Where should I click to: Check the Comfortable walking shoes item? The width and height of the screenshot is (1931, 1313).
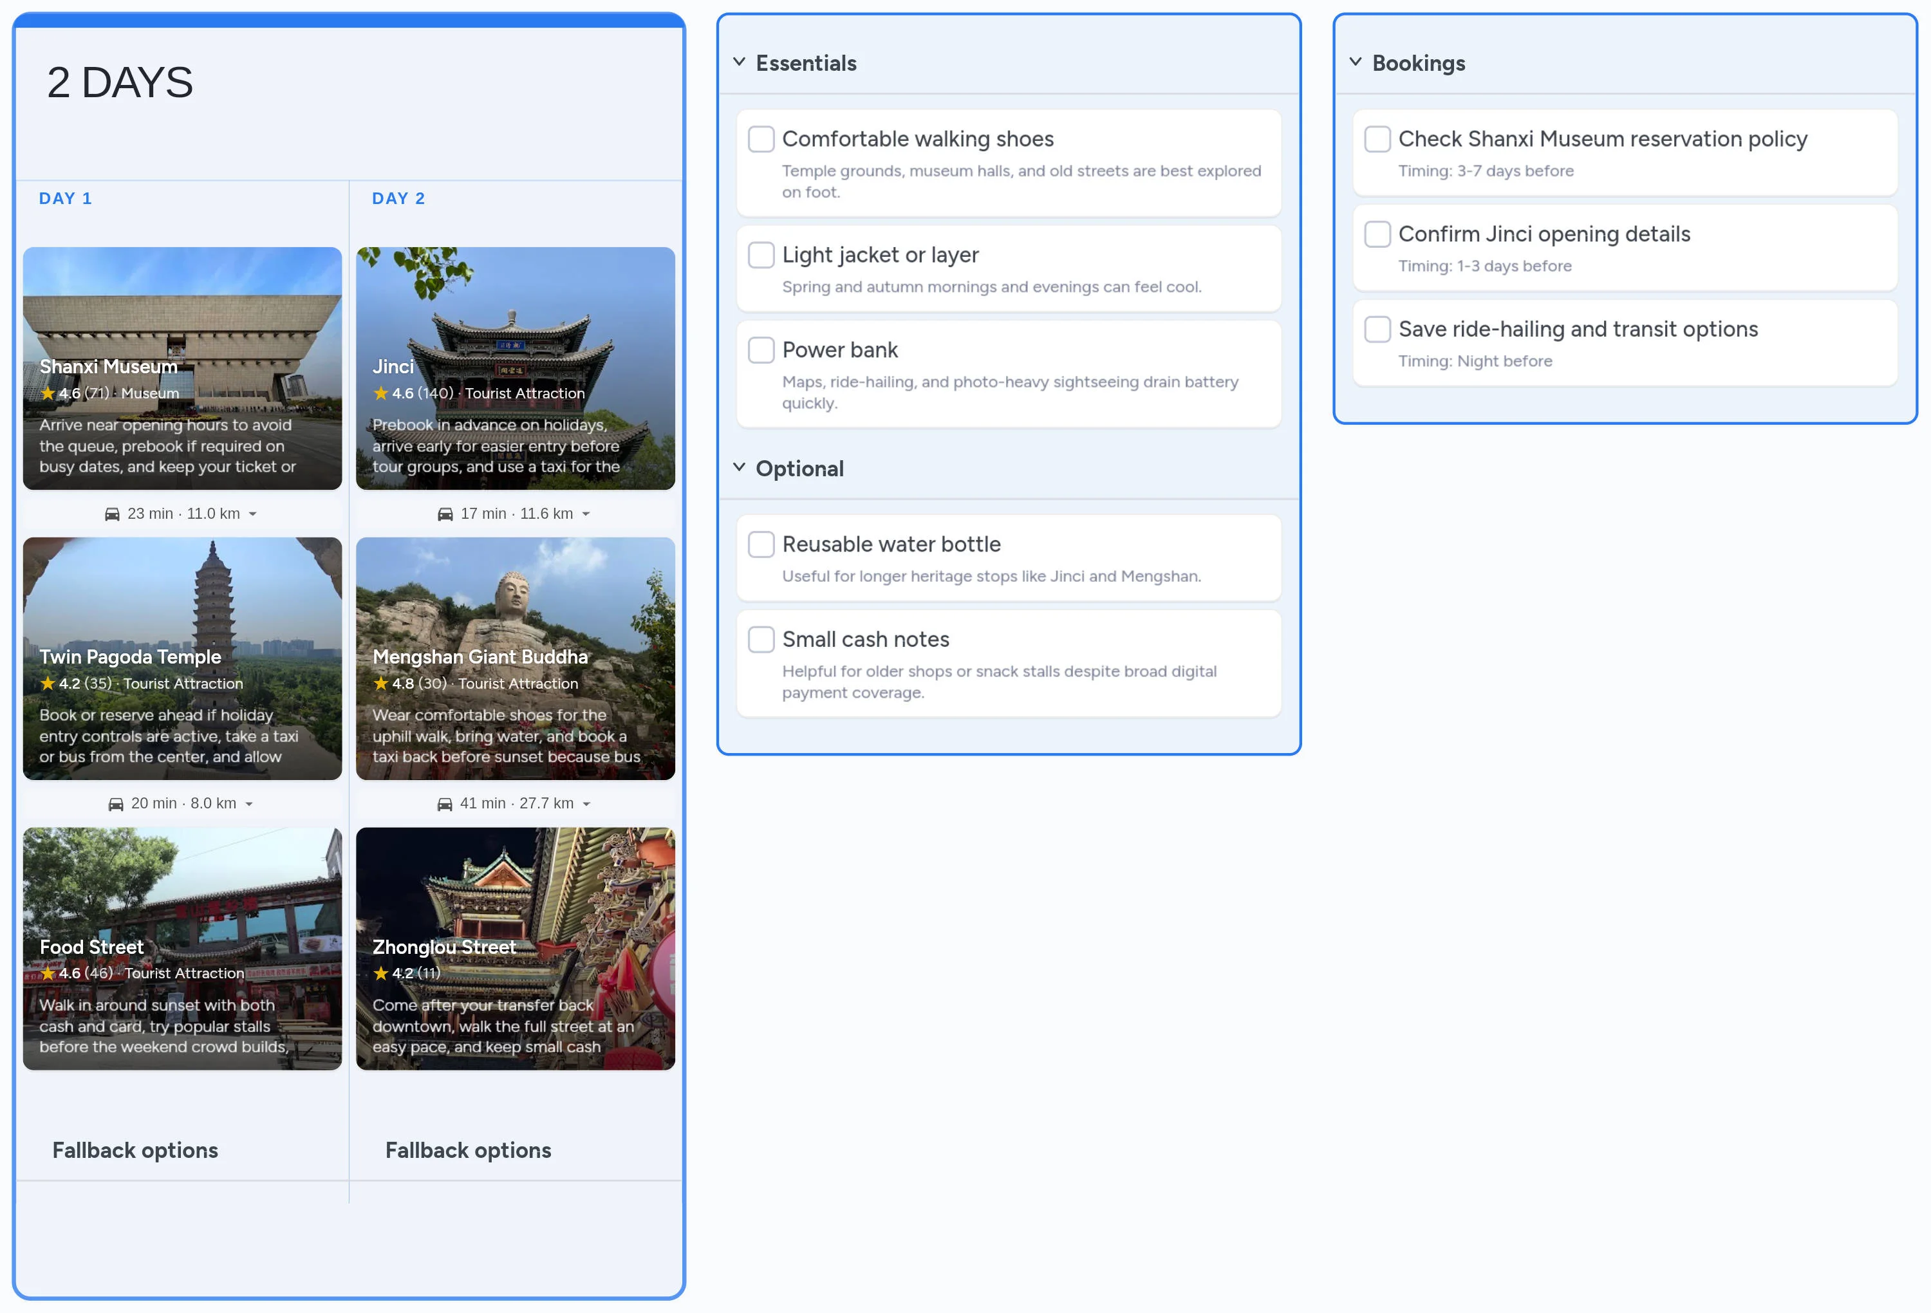coord(761,140)
